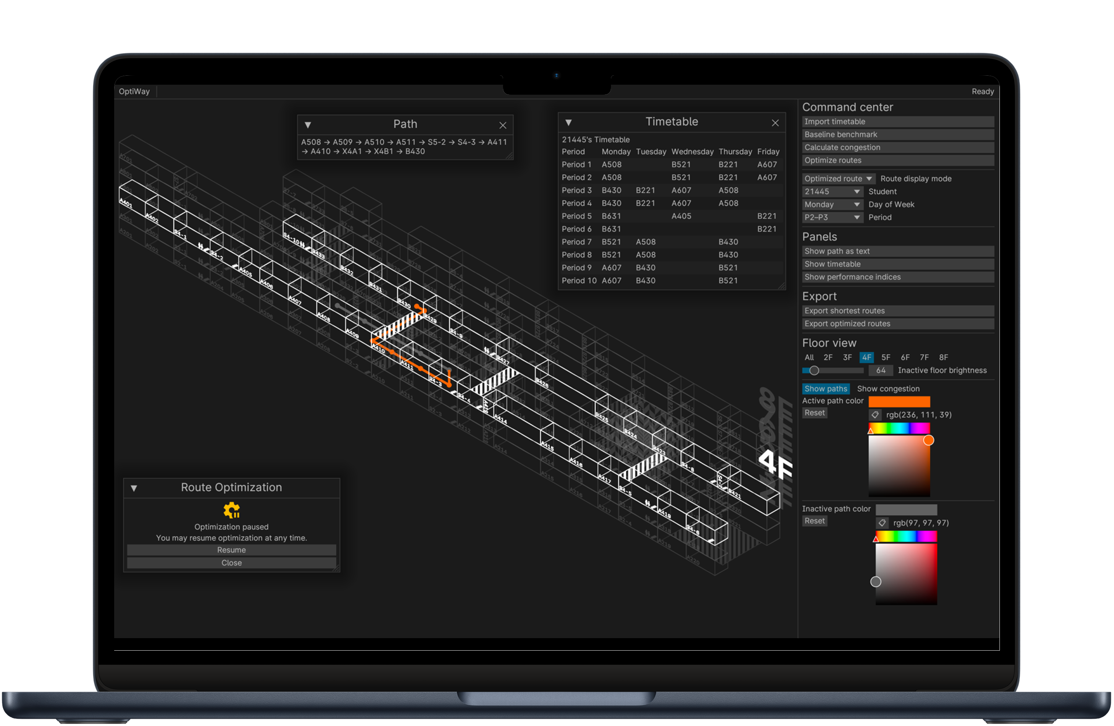Open the Route display mode dropdown
1114x726 pixels.
click(x=839, y=179)
